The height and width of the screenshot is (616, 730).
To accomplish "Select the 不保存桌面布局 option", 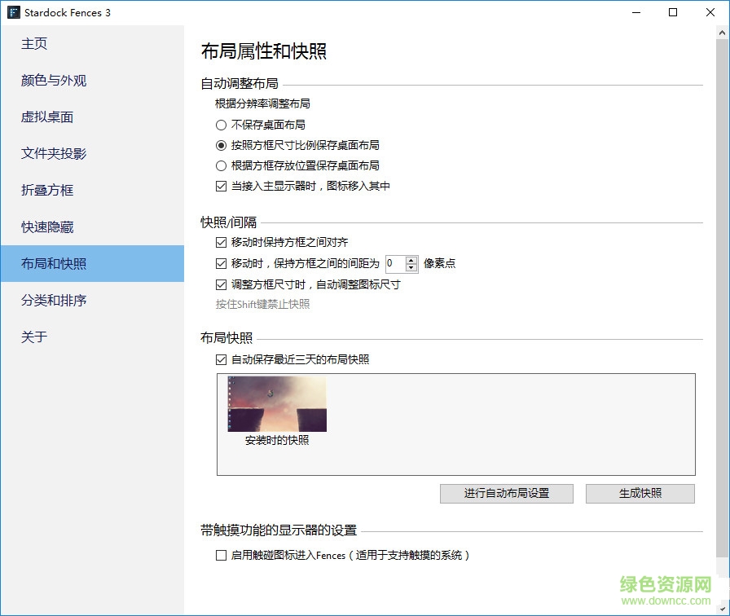I will click(x=220, y=125).
